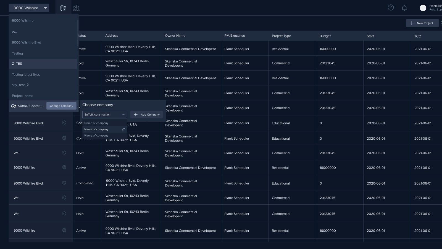The height and width of the screenshot is (249, 442).
Task: Click the Suffolk company logo icon
Action: point(14,106)
